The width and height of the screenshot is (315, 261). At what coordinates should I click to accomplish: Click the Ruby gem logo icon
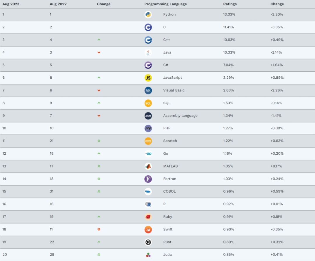coord(148,217)
